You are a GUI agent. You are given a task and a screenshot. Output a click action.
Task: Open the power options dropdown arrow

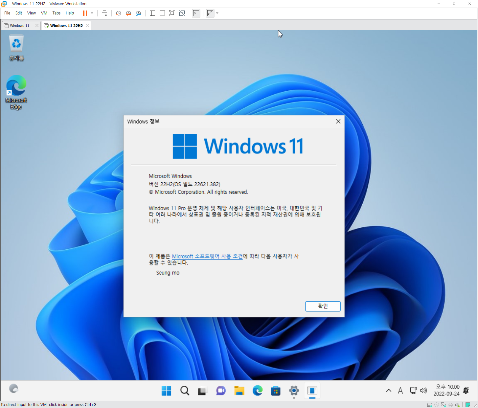[92, 13]
